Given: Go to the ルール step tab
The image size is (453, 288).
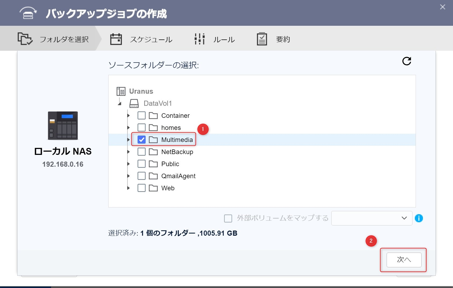Looking at the screenshot, I should pyautogui.click(x=224, y=39).
